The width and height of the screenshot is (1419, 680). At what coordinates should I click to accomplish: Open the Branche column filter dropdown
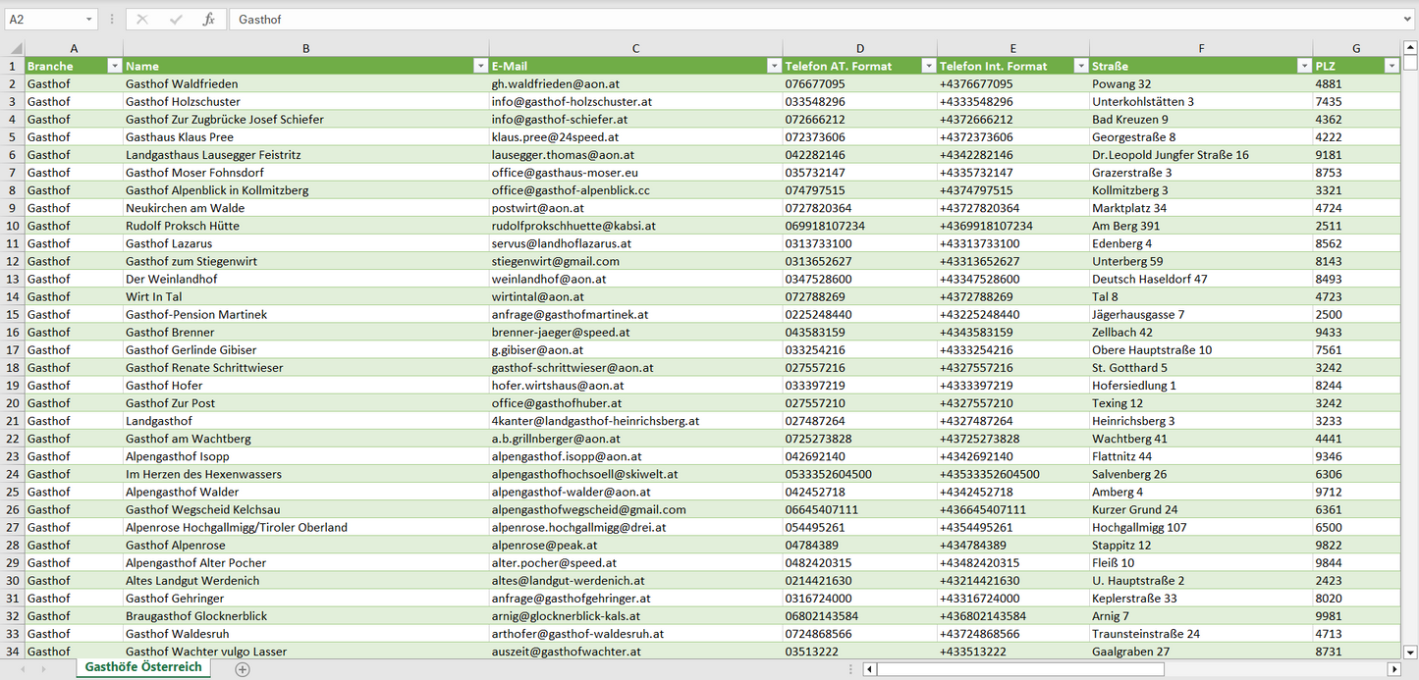tap(114, 66)
